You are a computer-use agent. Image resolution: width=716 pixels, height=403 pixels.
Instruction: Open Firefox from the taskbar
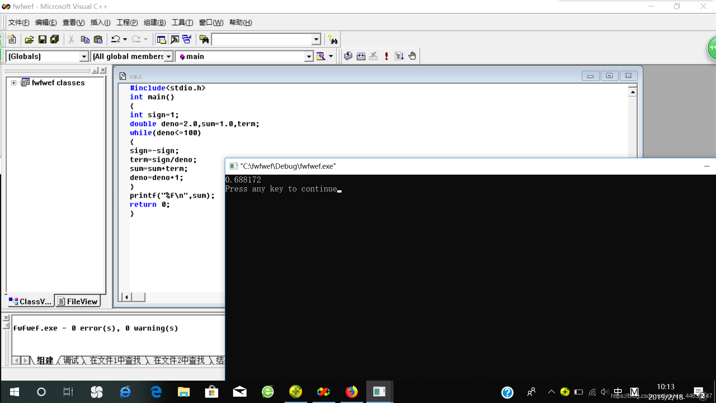pyautogui.click(x=351, y=392)
